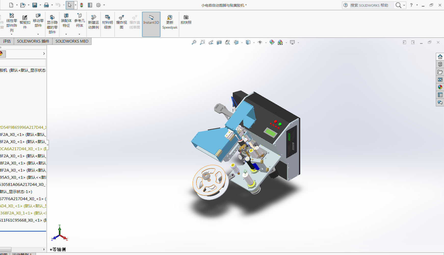444x255 pixels.
Task: Open Apply Scene dropdown arrow
Action: click(286, 43)
